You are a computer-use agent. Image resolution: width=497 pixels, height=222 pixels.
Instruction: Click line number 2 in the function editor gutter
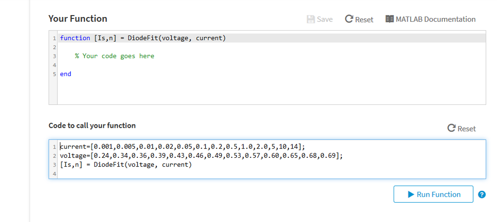tap(54, 47)
